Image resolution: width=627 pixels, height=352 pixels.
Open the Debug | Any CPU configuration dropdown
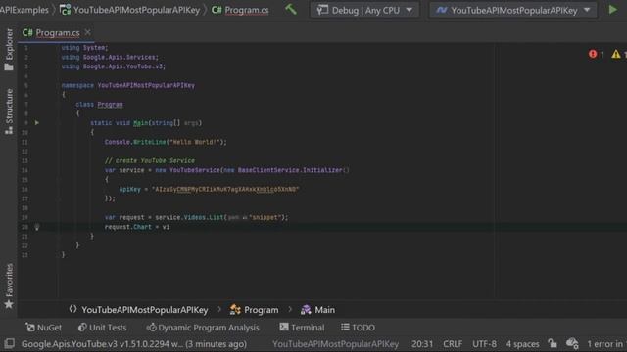[x=364, y=10]
